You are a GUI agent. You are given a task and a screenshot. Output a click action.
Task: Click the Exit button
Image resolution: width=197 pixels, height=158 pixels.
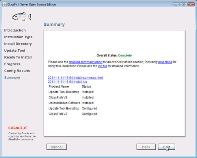(167, 147)
